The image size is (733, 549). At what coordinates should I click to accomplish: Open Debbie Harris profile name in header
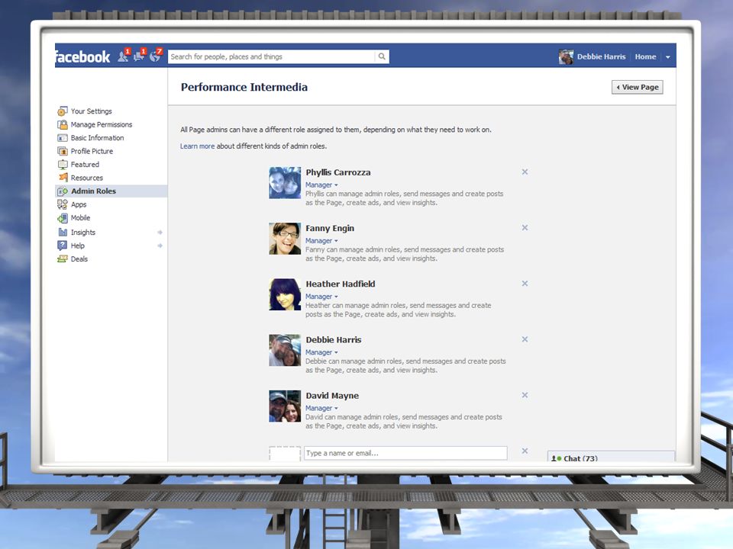coord(601,56)
